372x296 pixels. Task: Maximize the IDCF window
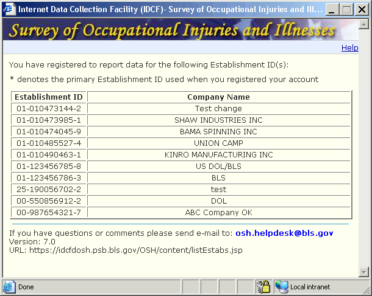click(x=346, y=10)
